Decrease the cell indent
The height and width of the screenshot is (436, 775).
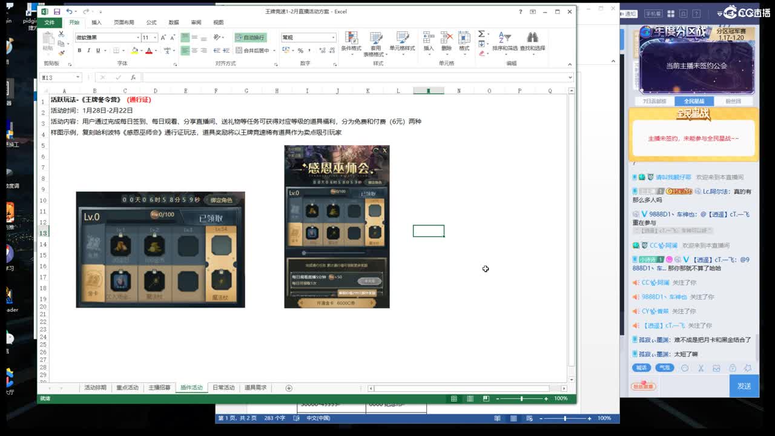[x=216, y=51]
